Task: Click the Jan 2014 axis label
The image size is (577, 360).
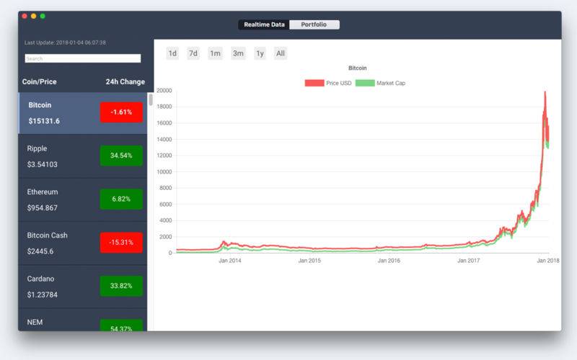Action: pyautogui.click(x=230, y=261)
